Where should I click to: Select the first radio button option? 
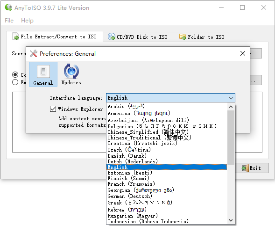[15, 75]
